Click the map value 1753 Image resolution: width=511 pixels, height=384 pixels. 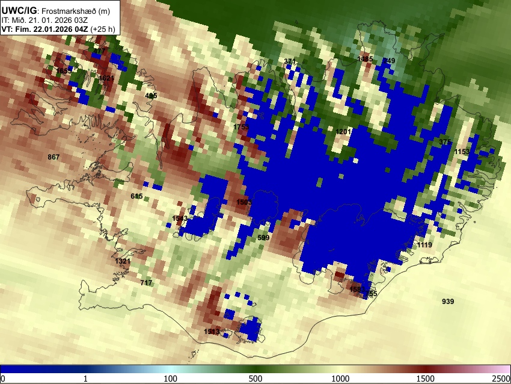tap(241, 127)
